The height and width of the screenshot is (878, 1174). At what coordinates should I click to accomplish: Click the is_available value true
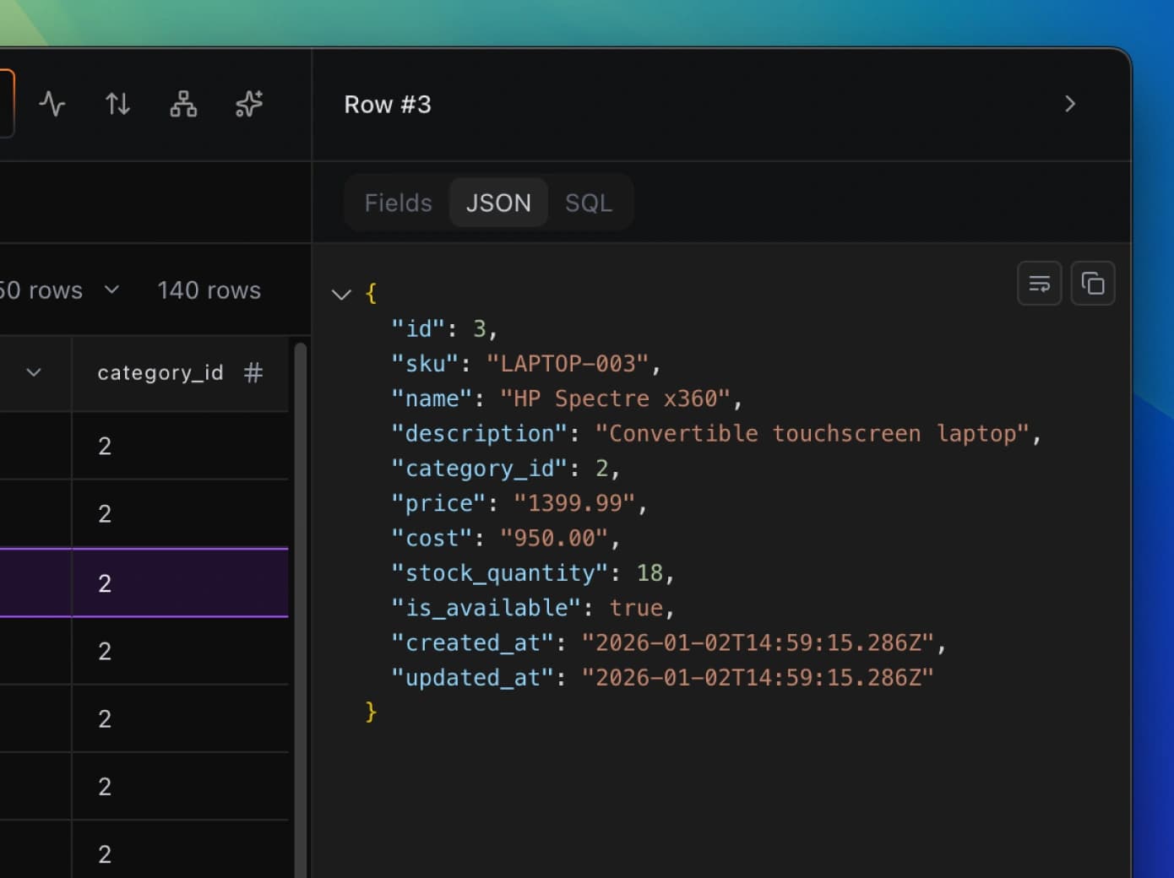click(x=636, y=608)
